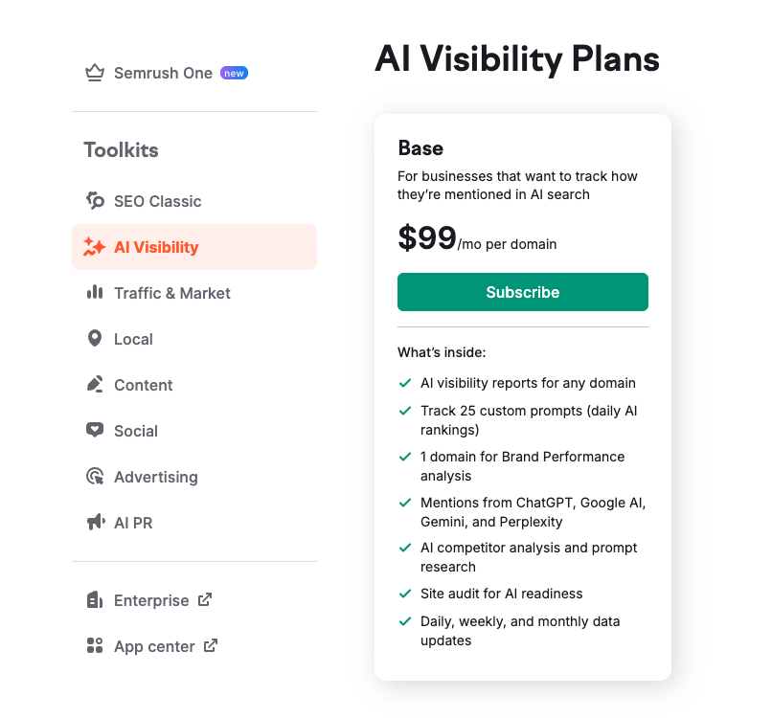The image size is (772, 718).
Task: Open the Semrush One menu item
Action: [163, 73]
